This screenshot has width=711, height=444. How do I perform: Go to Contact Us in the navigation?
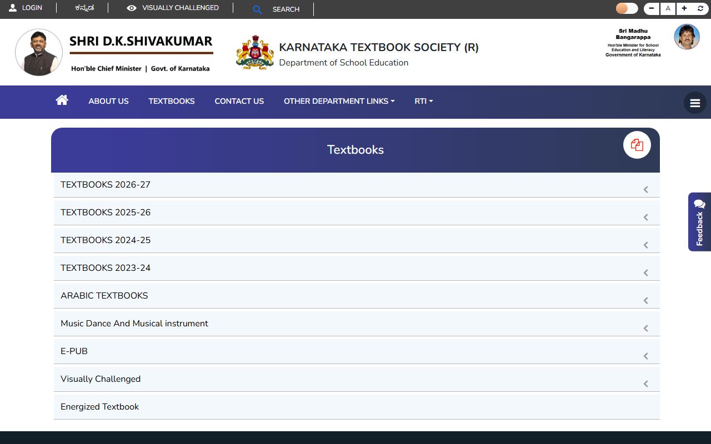[x=239, y=101]
